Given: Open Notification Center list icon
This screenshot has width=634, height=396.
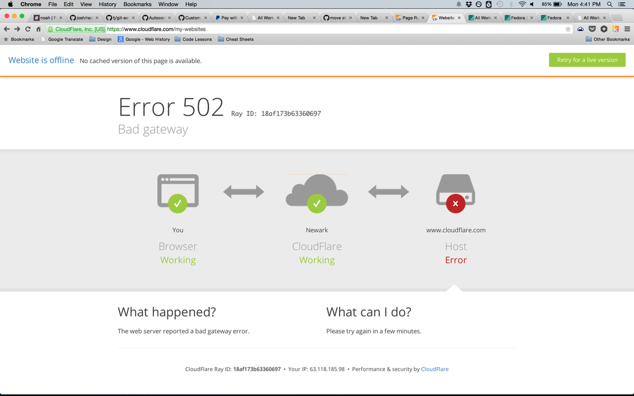Looking at the screenshot, I should [x=622, y=4].
